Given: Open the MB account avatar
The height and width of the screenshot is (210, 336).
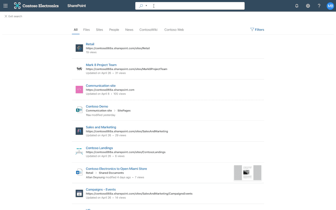Looking at the screenshot, I should pos(330,6).
